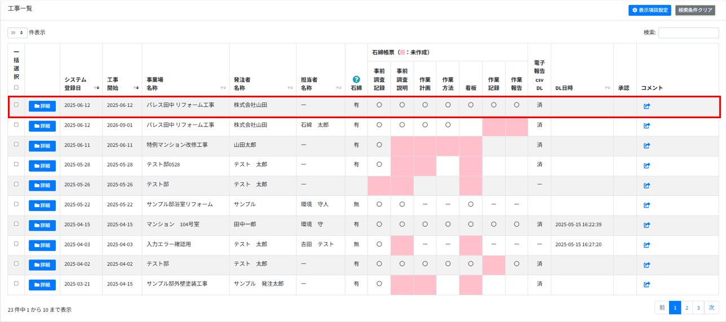The image size is (726, 322).
Task: Click the 次 next page button
Action: [x=711, y=307]
